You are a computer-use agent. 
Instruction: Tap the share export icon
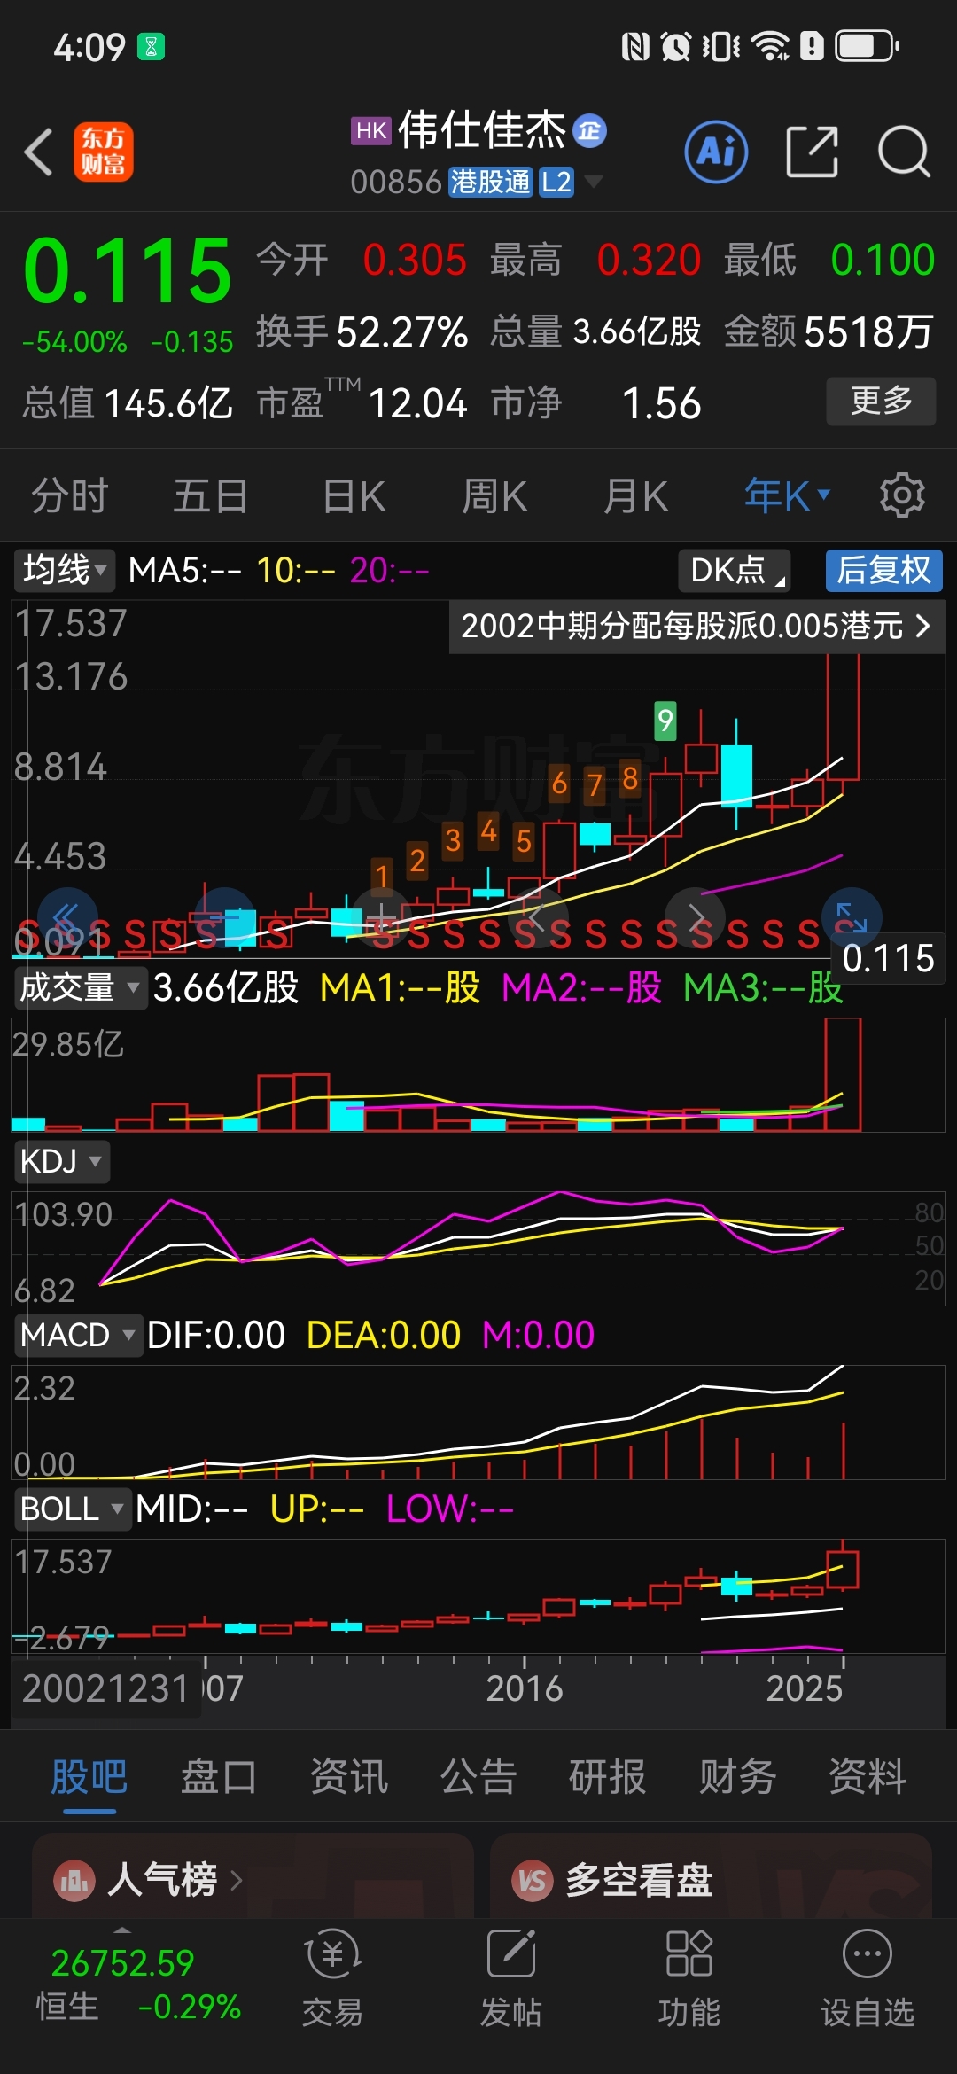[x=812, y=152]
